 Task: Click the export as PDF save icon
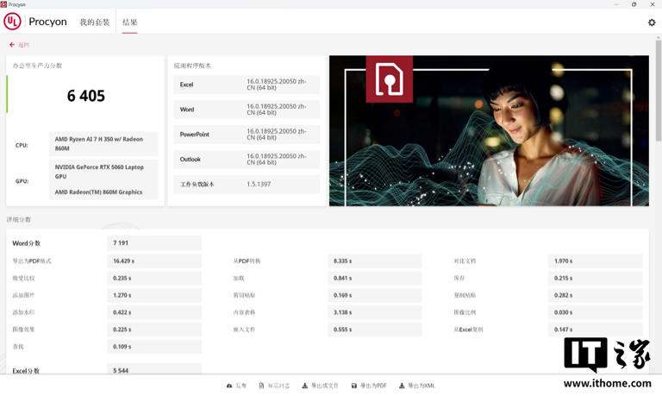[x=353, y=386]
